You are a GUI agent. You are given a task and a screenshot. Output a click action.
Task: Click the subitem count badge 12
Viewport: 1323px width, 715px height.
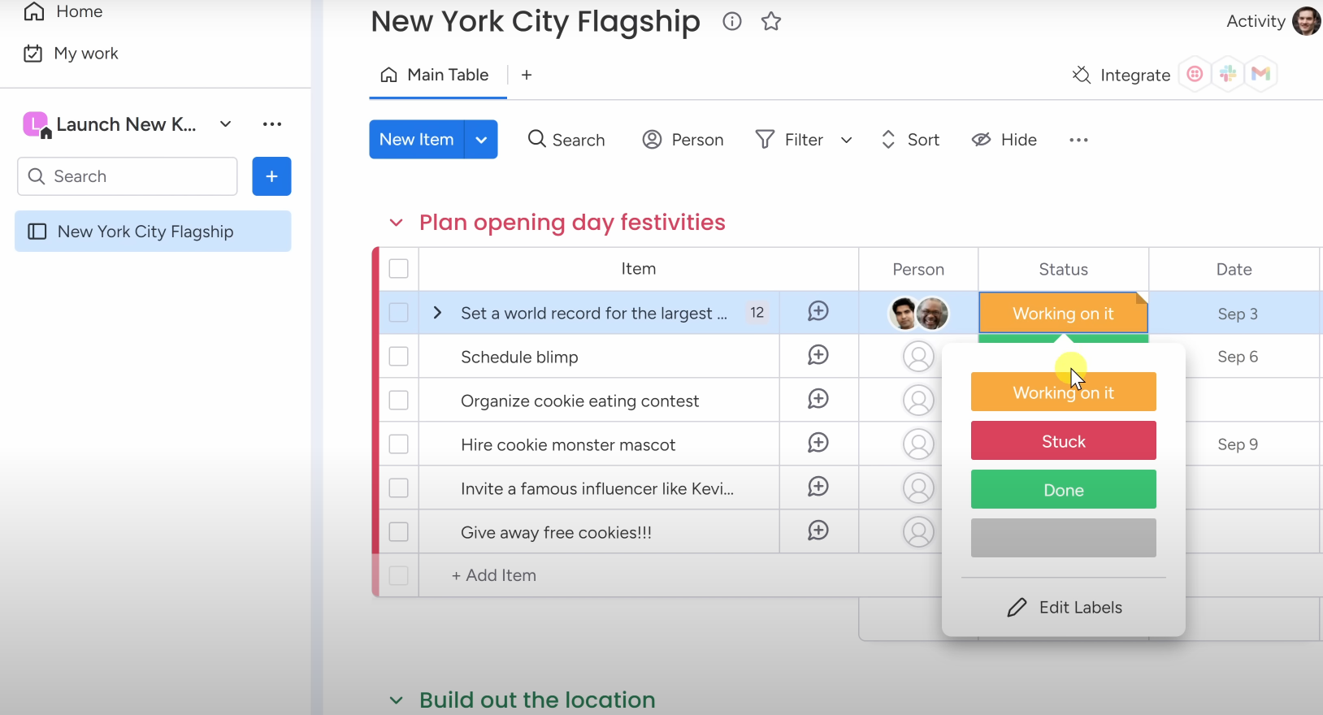click(x=757, y=313)
